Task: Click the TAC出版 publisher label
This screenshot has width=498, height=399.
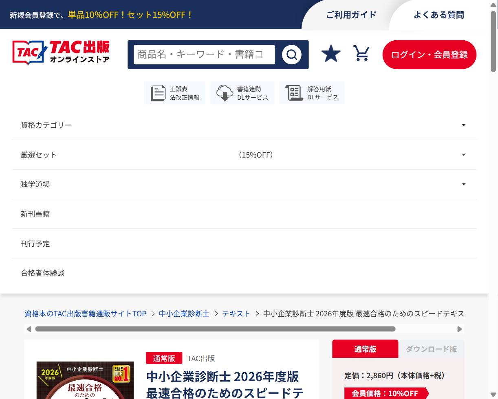Action: coord(201,358)
